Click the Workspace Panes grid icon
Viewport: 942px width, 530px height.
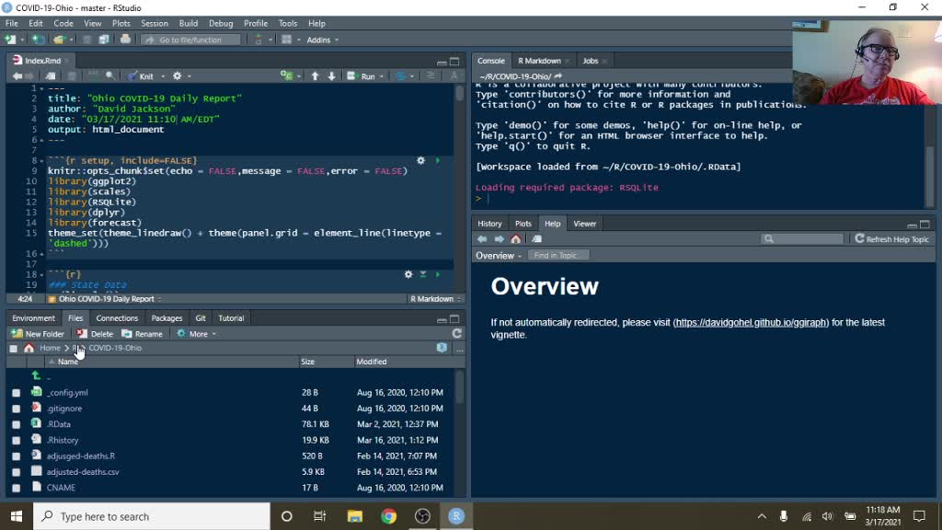coord(287,40)
